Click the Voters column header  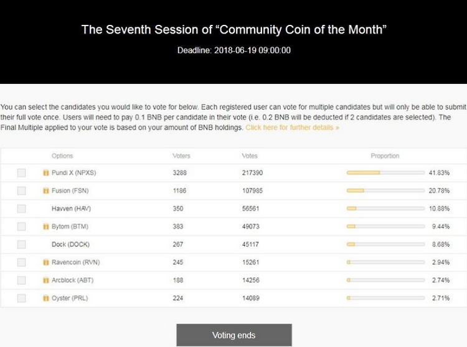(181, 156)
